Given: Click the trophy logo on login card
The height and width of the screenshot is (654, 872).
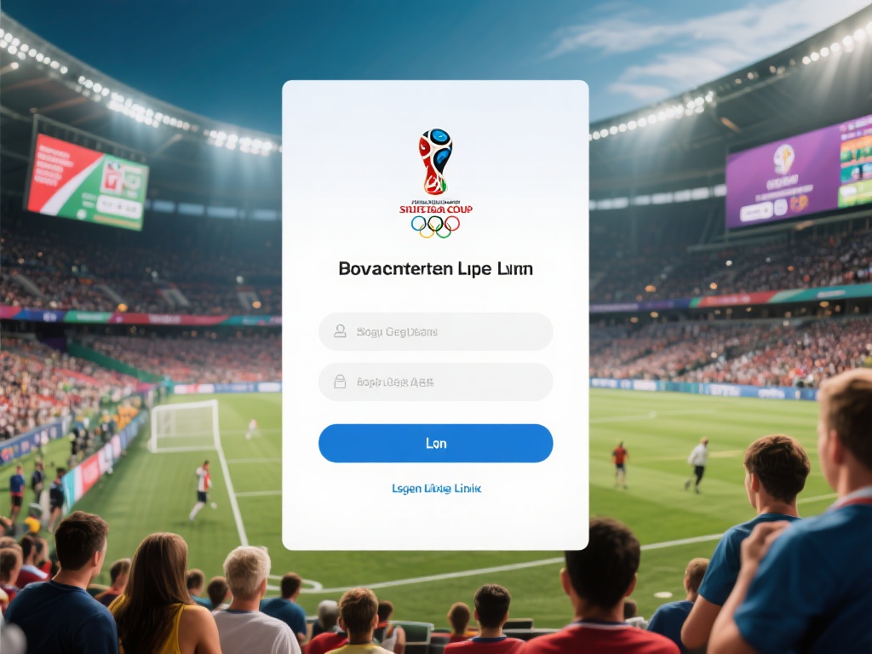Looking at the screenshot, I should pyautogui.click(x=435, y=162).
